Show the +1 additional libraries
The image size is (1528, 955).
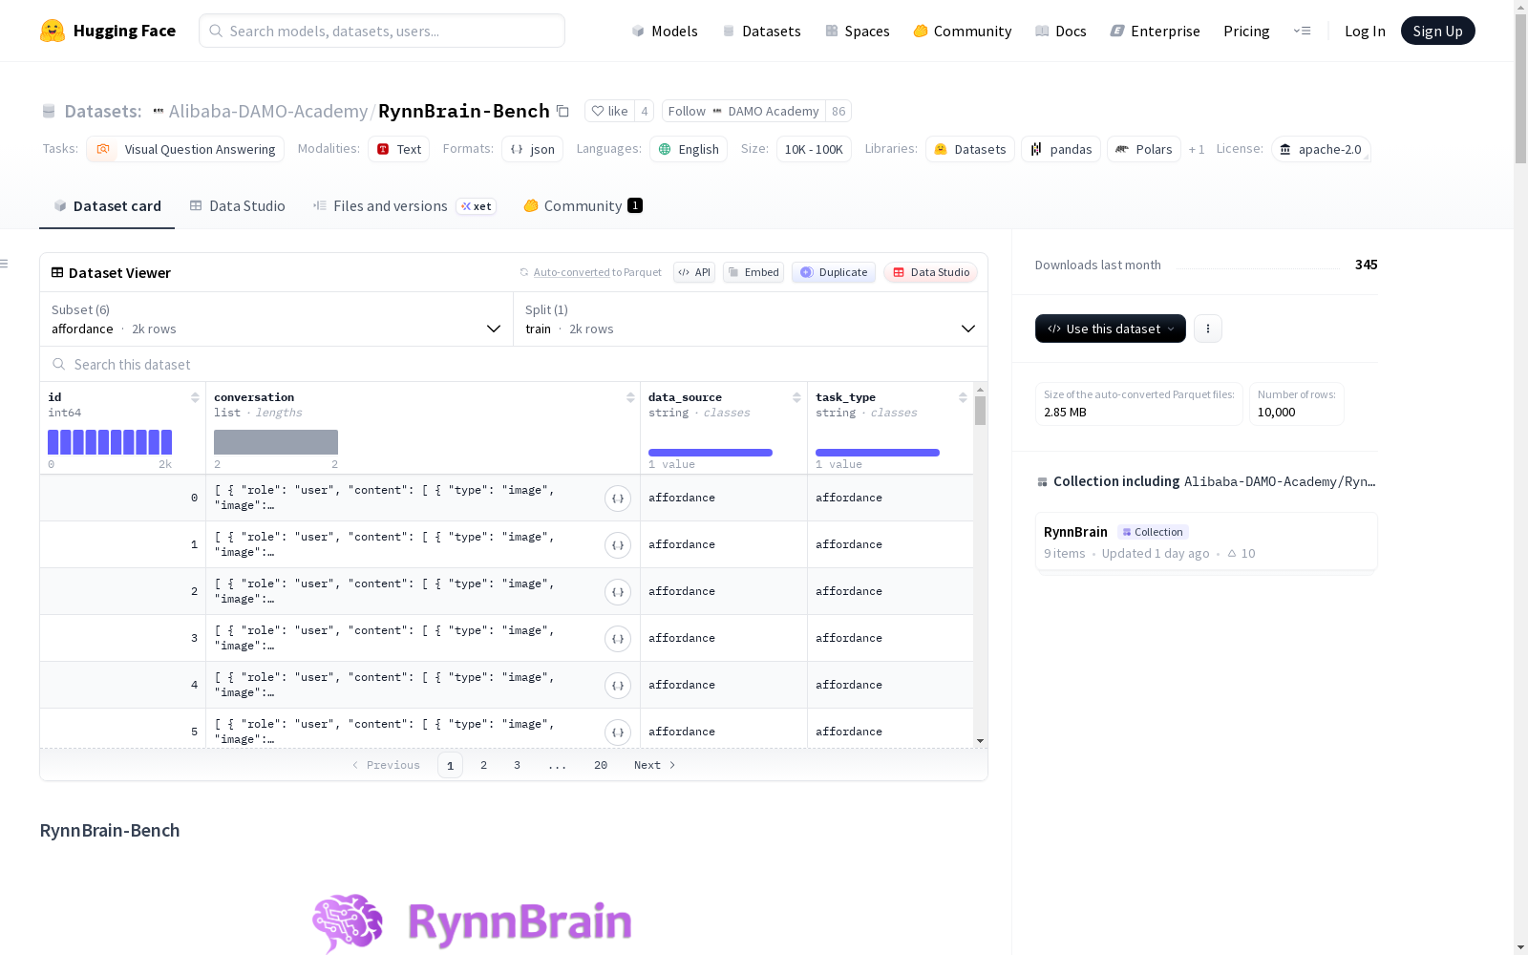pyautogui.click(x=1197, y=149)
